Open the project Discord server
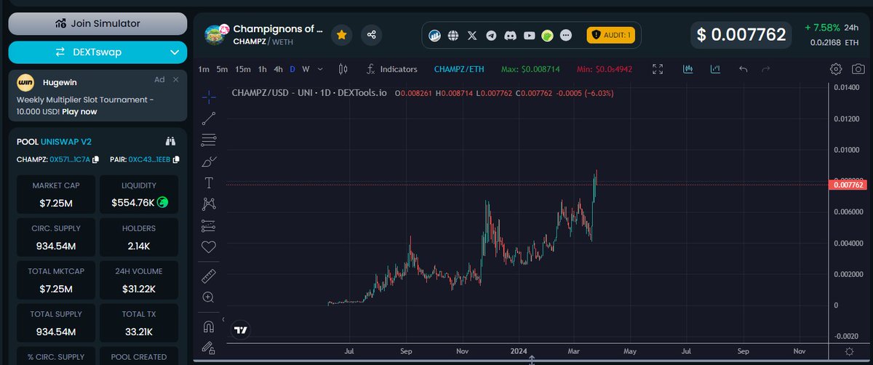The width and height of the screenshot is (873, 365). click(510, 35)
